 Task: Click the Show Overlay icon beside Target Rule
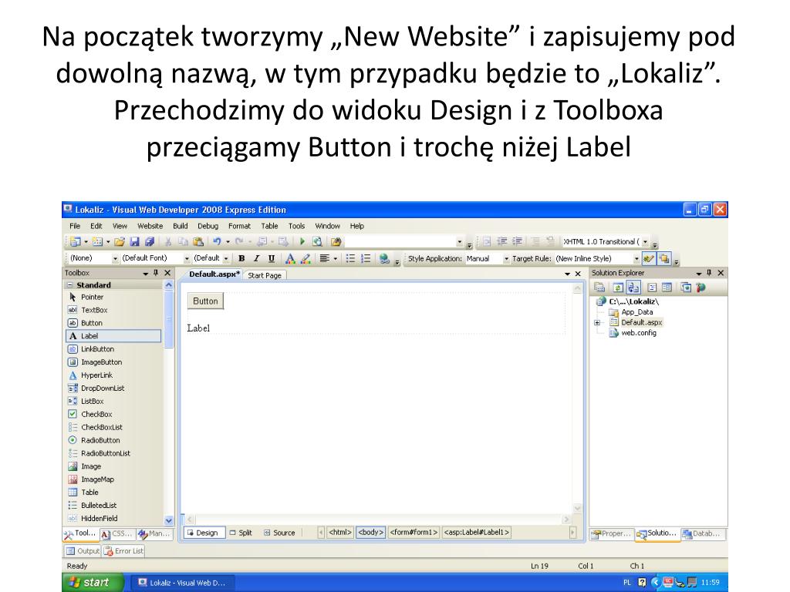664,258
